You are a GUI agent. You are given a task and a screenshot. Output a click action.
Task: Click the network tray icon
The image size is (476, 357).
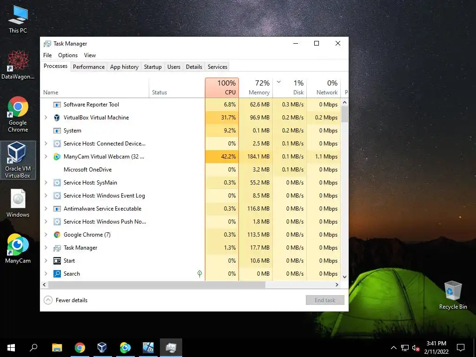[x=405, y=348]
